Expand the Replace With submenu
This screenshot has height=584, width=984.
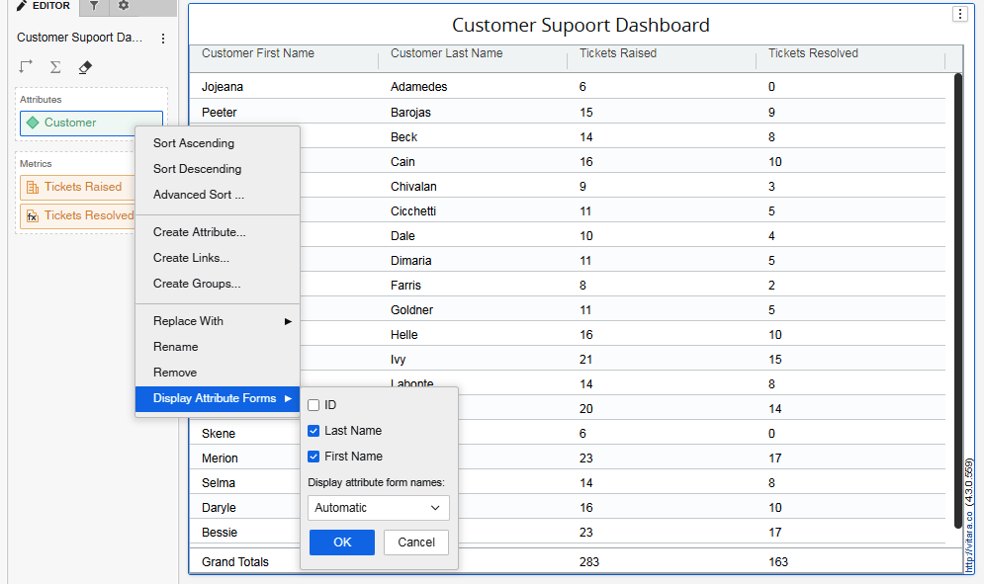[x=188, y=320]
